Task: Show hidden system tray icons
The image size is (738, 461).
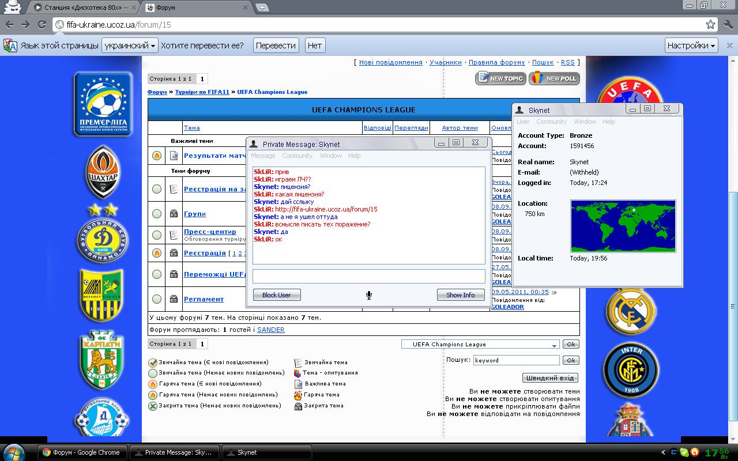Action: [x=664, y=452]
